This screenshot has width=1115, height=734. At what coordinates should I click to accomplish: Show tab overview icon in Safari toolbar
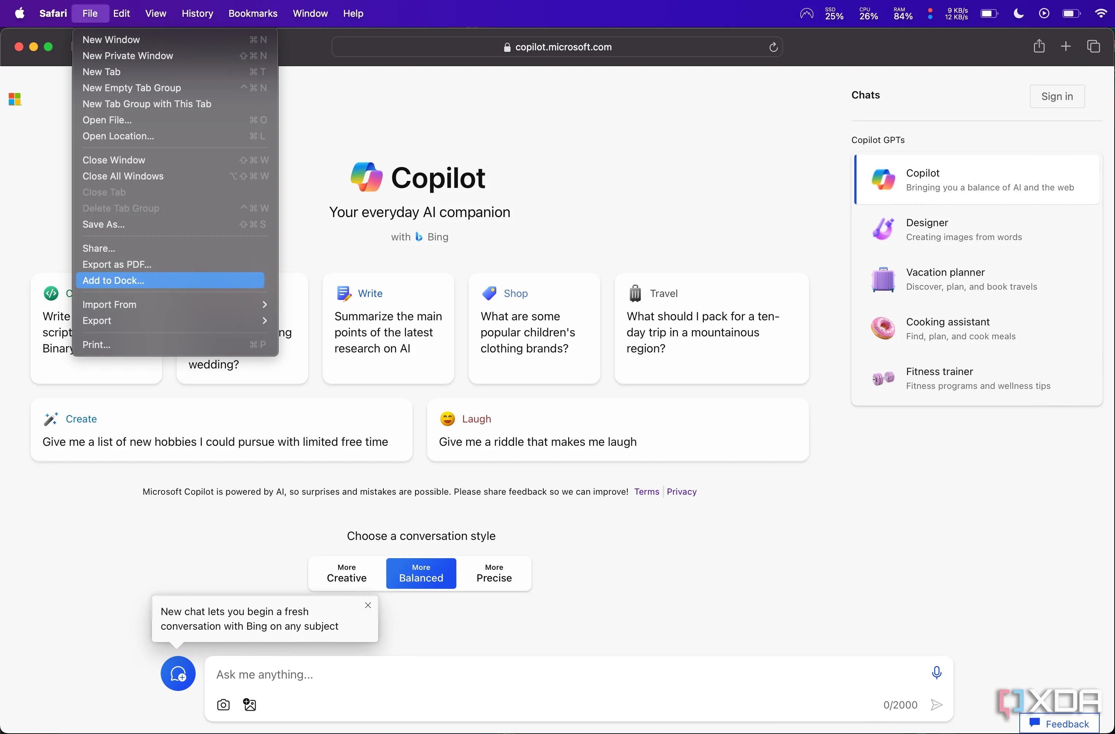[1093, 46]
